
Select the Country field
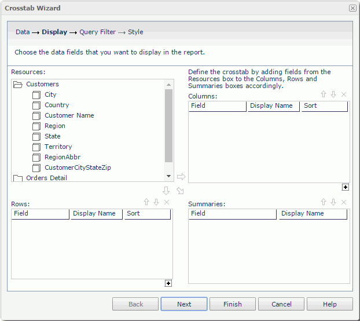point(57,105)
